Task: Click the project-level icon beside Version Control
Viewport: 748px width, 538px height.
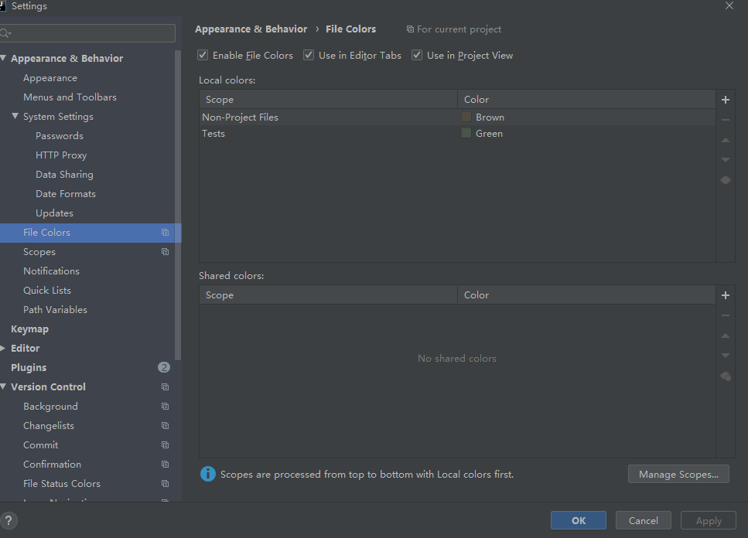Action: point(165,387)
